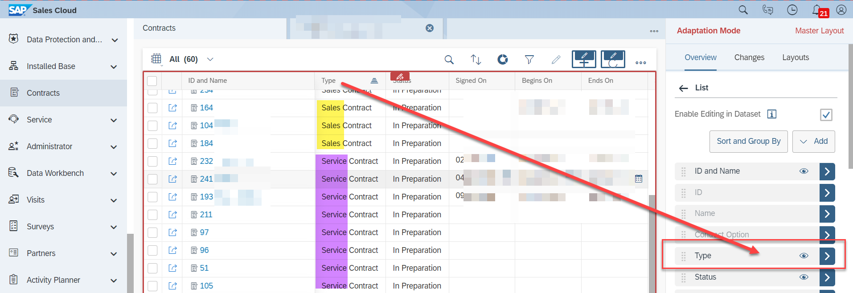Click the Master Layout link
This screenshot has width=853, height=293.
(819, 31)
